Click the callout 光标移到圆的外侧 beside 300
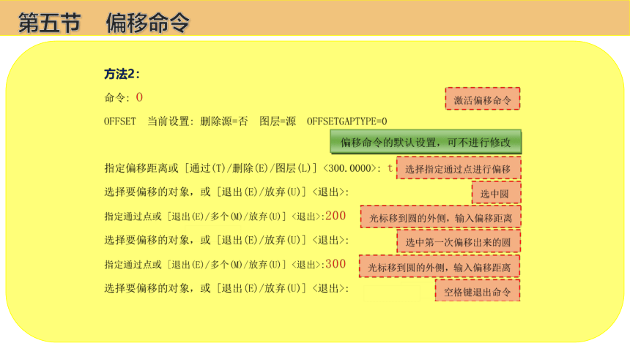Image resolution: width=630 pixels, height=354 pixels. pyautogui.click(x=440, y=266)
